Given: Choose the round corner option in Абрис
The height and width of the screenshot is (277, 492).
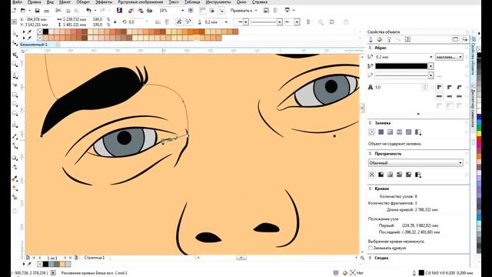Looking at the screenshot, I should tap(449, 87).
